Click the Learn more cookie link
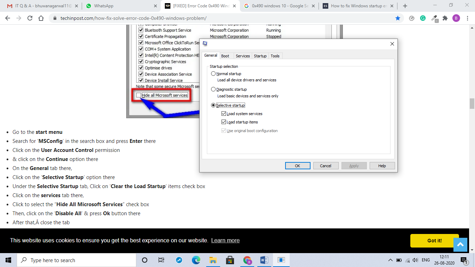Viewport: 475px width, 267px height. [225, 241]
